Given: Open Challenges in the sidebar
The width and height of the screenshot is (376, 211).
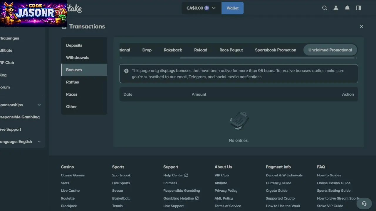Looking at the screenshot, I should click(x=9, y=38).
